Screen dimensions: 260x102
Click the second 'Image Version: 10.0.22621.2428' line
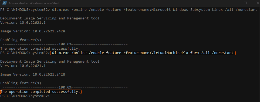(x=33, y=74)
